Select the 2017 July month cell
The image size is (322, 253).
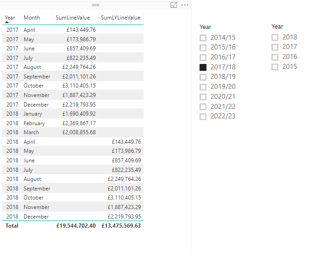click(x=28, y=58)
